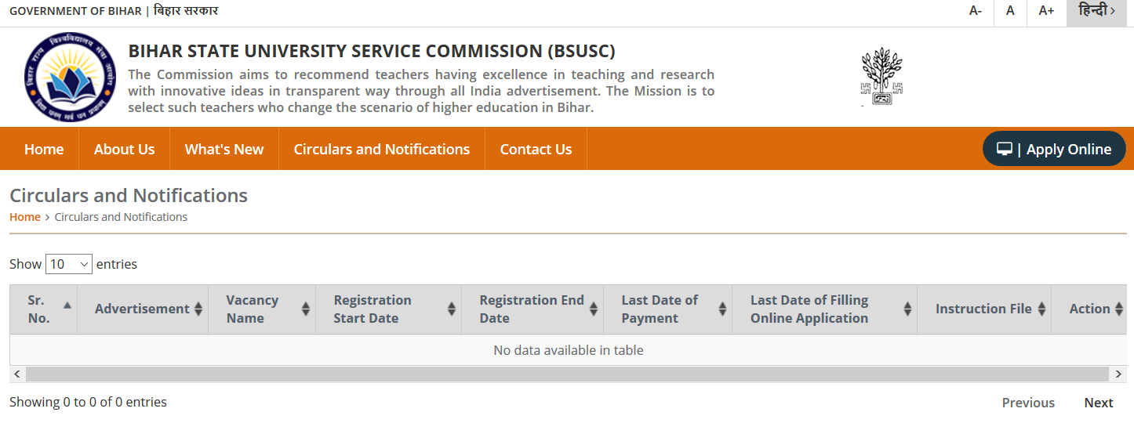This screenshot has width=1134, height=423.
Task: Click the horizontal table scrollbar track
Action: coord(569,374)
